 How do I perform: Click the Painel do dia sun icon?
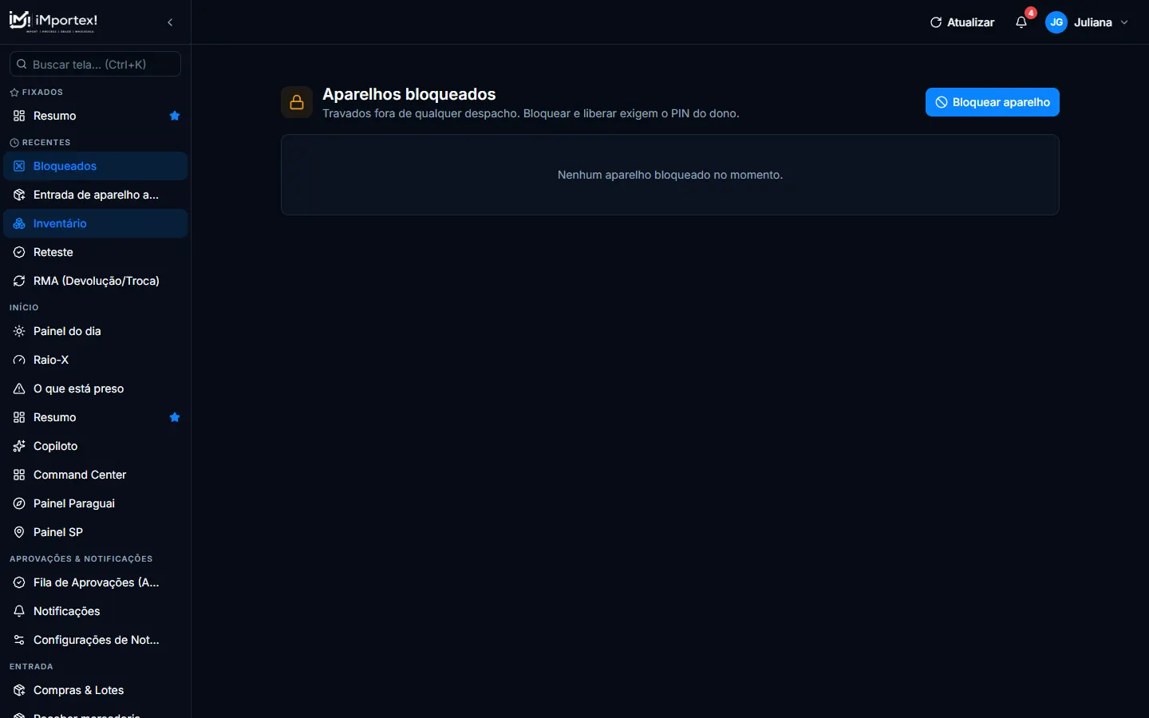click(19, 331)
